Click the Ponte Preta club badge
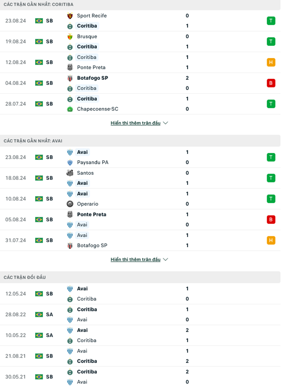The image size is (283, 387). coord(71,67)
